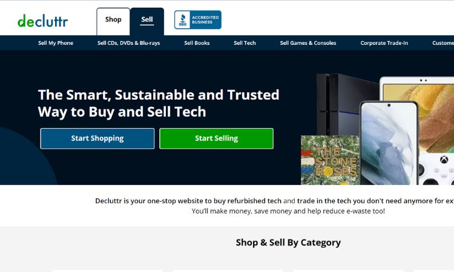Go to Sell Books
The height and width of the screenshot is (272, 454).
[197, 43]
